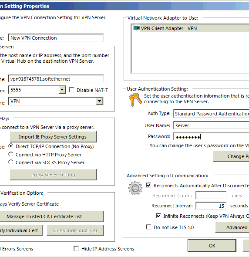Focus the Reconnect Interval field showing 15

(211, 206)
